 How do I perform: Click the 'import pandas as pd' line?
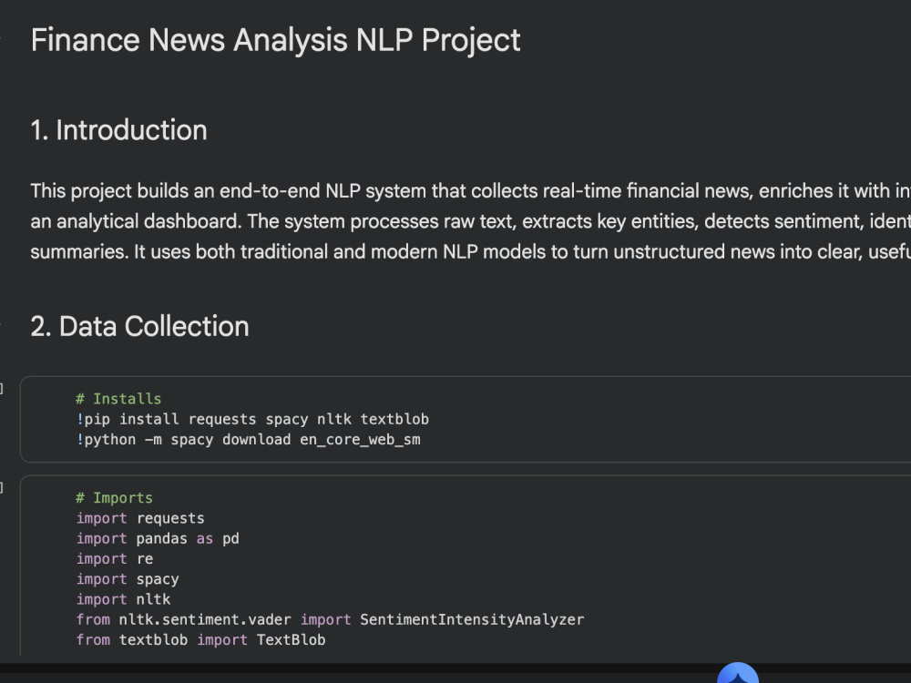pyautogui.click(x=158, y=538)
